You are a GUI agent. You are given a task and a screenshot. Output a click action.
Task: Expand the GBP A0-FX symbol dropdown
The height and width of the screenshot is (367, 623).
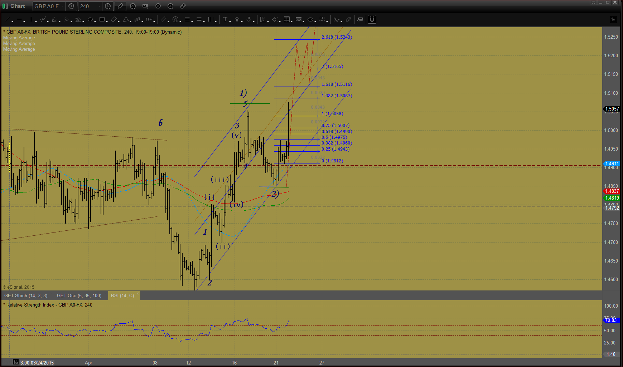[x=63, y=6]
